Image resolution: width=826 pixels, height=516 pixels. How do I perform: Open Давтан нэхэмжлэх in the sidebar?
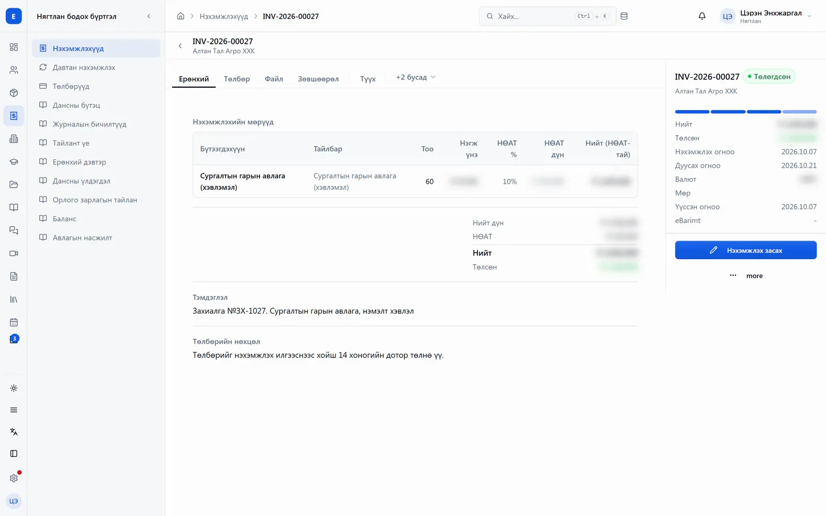(96, 68)
